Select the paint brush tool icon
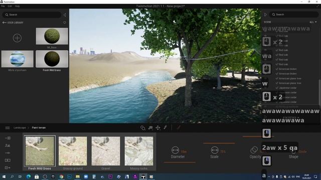The width and height of the screenshot is (321, 180). tap(165, 127)
